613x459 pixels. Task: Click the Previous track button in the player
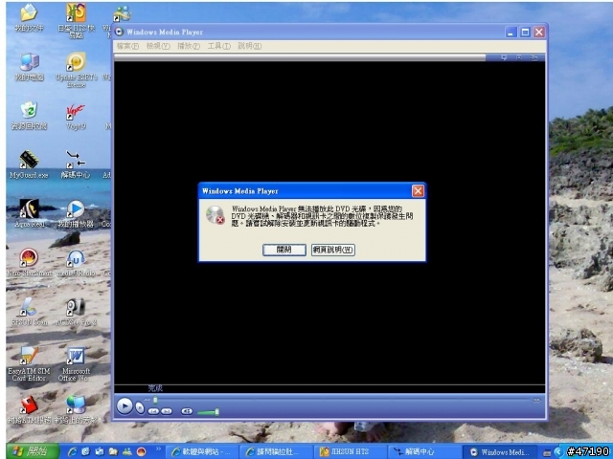(153, 411)
